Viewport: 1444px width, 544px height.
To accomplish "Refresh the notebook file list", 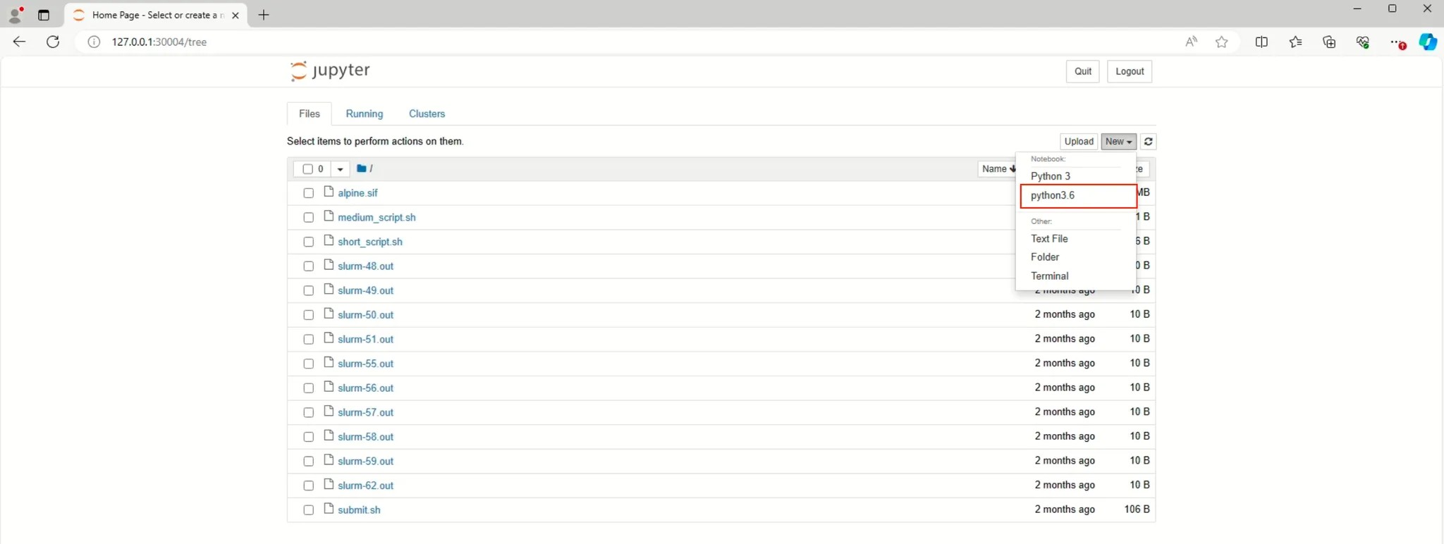I will pos(1148,142).
